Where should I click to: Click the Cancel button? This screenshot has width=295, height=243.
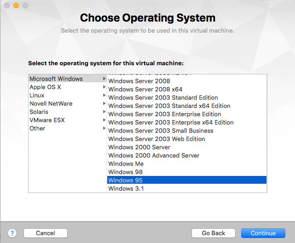[46, 233]
